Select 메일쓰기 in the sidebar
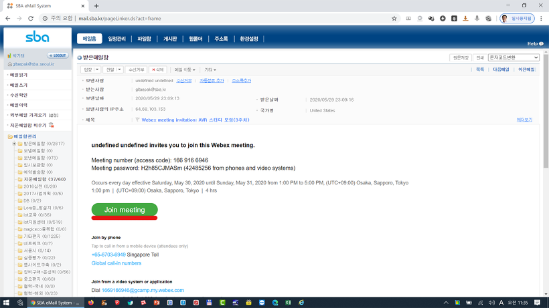 19,85
